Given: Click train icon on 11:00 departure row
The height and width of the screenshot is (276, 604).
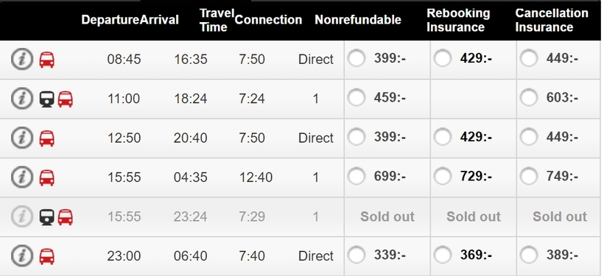Looking at the screenshot, I should (x=46, y=99).
